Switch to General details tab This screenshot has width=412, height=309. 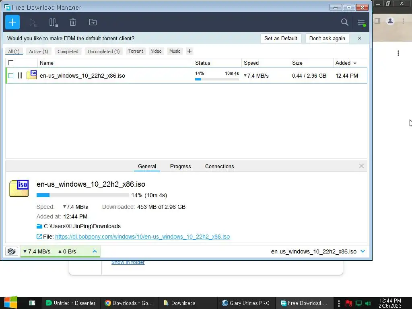point(147,166)
